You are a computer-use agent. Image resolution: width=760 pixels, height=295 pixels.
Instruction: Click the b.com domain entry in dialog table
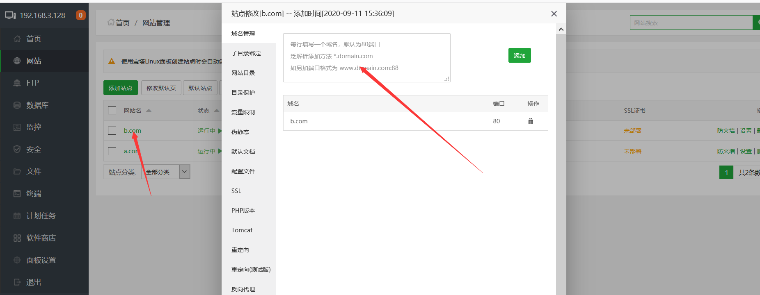point(299,121)
